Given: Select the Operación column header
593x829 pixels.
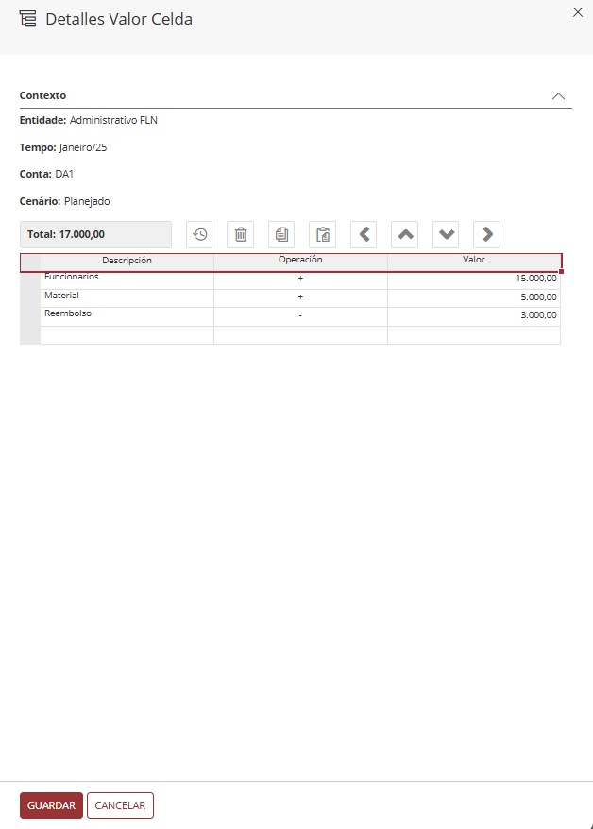Looking at the screenshot, I should (x=300, y=262).
